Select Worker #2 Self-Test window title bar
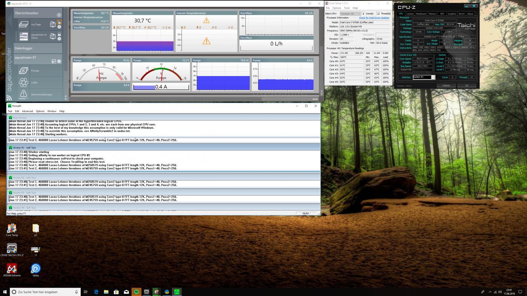 [164, 148]
